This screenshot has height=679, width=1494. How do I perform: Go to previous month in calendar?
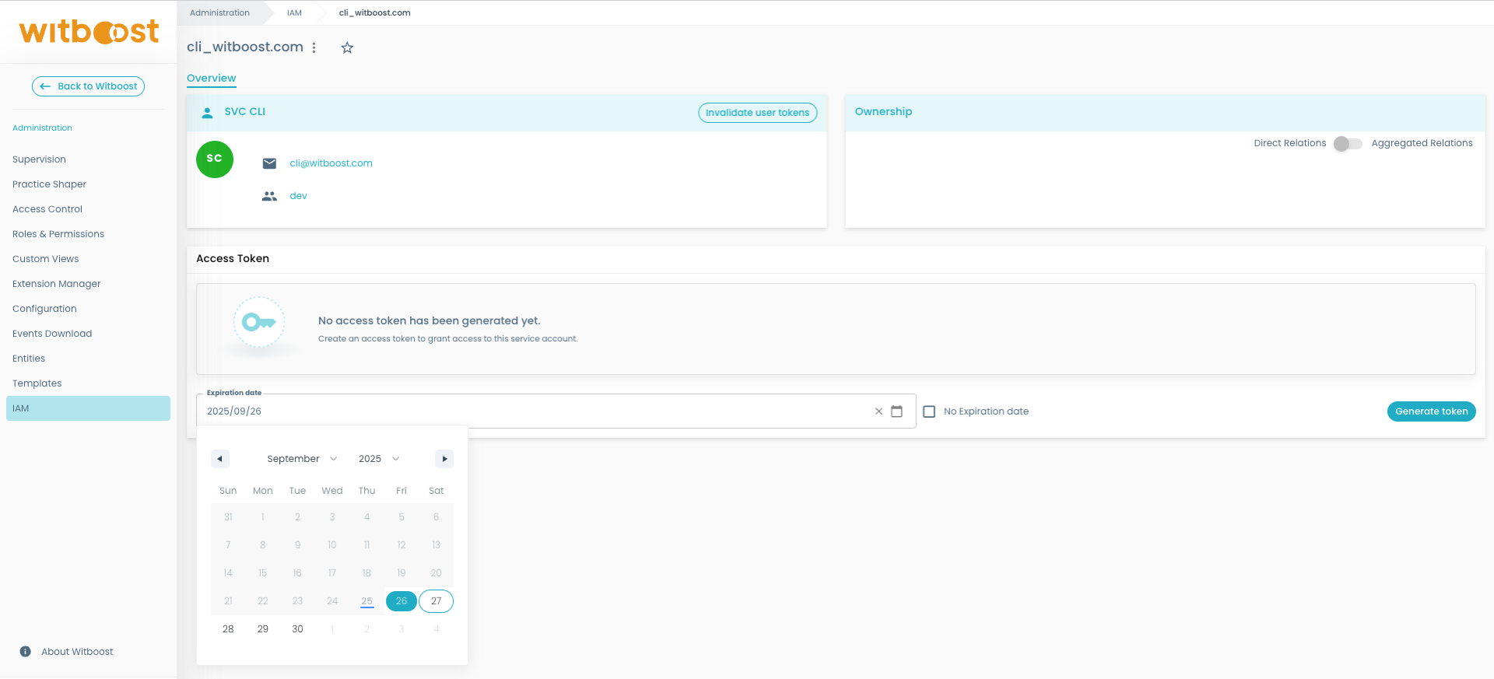(x=219, y=459)
